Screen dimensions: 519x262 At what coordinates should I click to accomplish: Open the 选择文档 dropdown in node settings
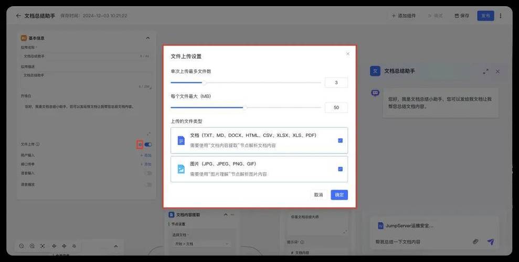pos(201,244)
